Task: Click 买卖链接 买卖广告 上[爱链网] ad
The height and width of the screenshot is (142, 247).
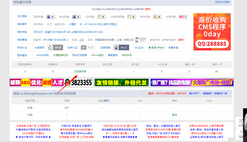Action: (33, 126)
